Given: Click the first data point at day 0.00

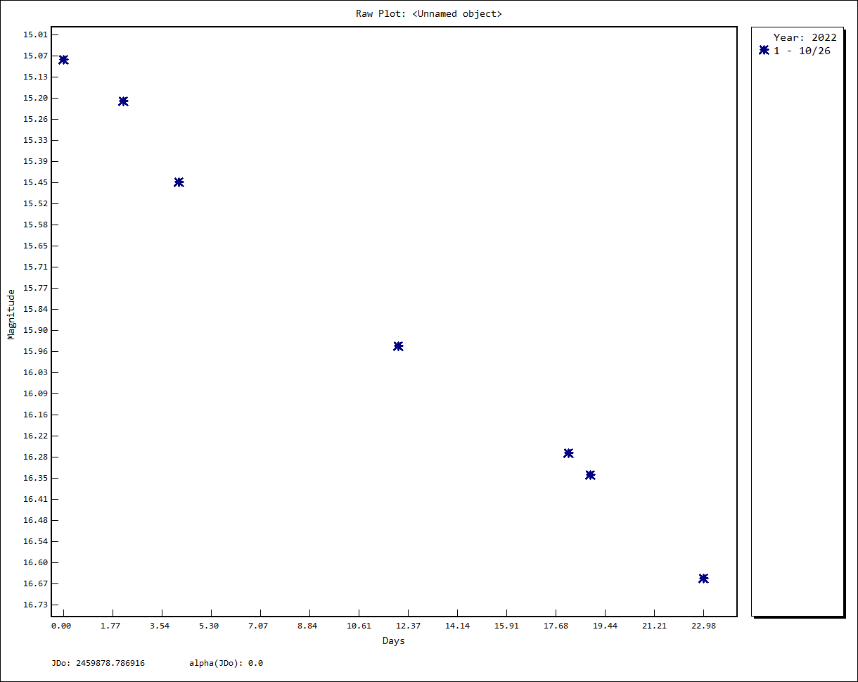Looking at the screenshot, I should pos(63,60).
